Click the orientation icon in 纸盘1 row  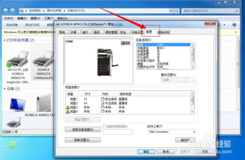pyautogui.click(x=103, y=99)
